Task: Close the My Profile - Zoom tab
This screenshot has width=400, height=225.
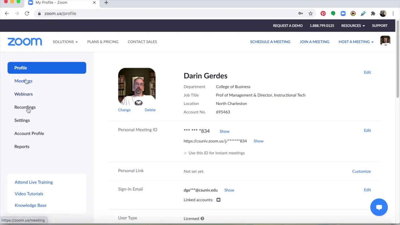Action: point(94,2)
